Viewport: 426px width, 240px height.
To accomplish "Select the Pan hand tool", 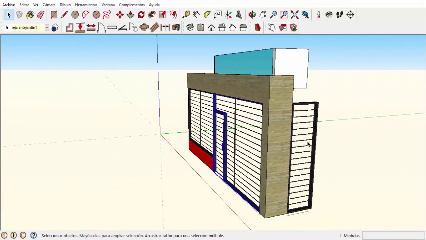I will pyautogui.click(x=263, y=15).
